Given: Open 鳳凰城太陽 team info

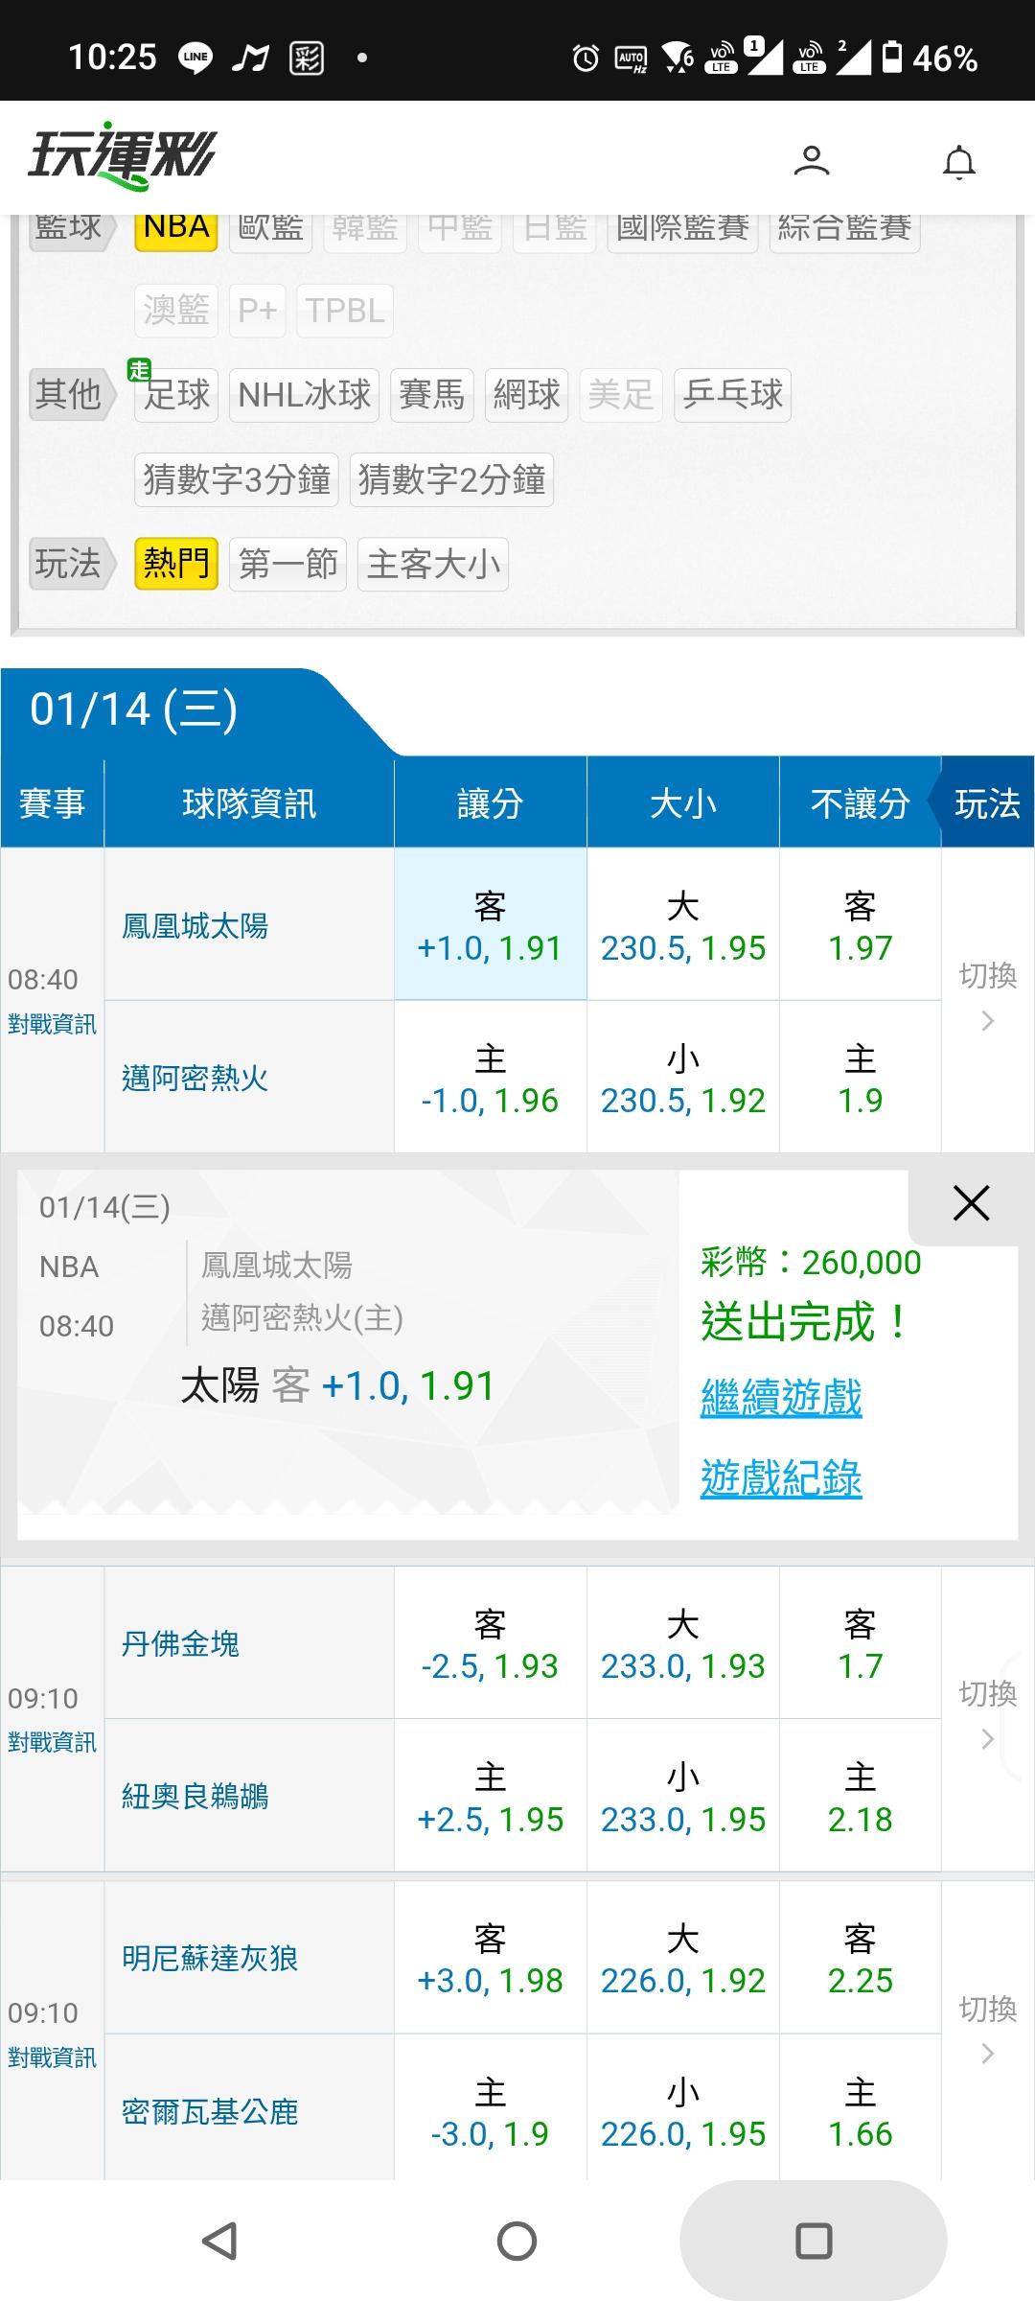Looking at the screenshot, I should [x=195, y=926].
